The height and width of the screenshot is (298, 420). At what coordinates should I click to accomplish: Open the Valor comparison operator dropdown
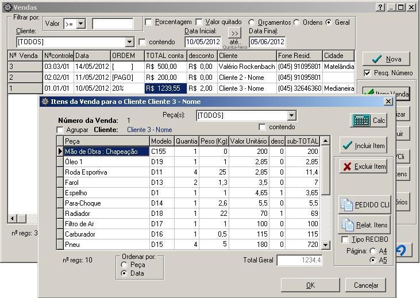(80, 24)
